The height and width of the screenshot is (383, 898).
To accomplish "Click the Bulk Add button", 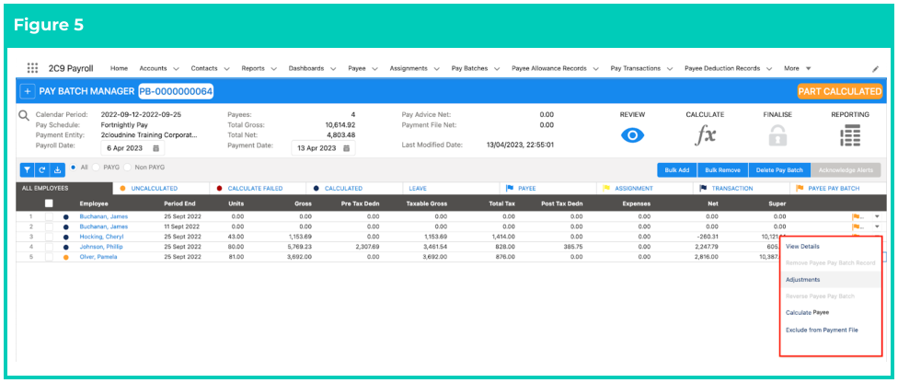I will pos(677,169).
